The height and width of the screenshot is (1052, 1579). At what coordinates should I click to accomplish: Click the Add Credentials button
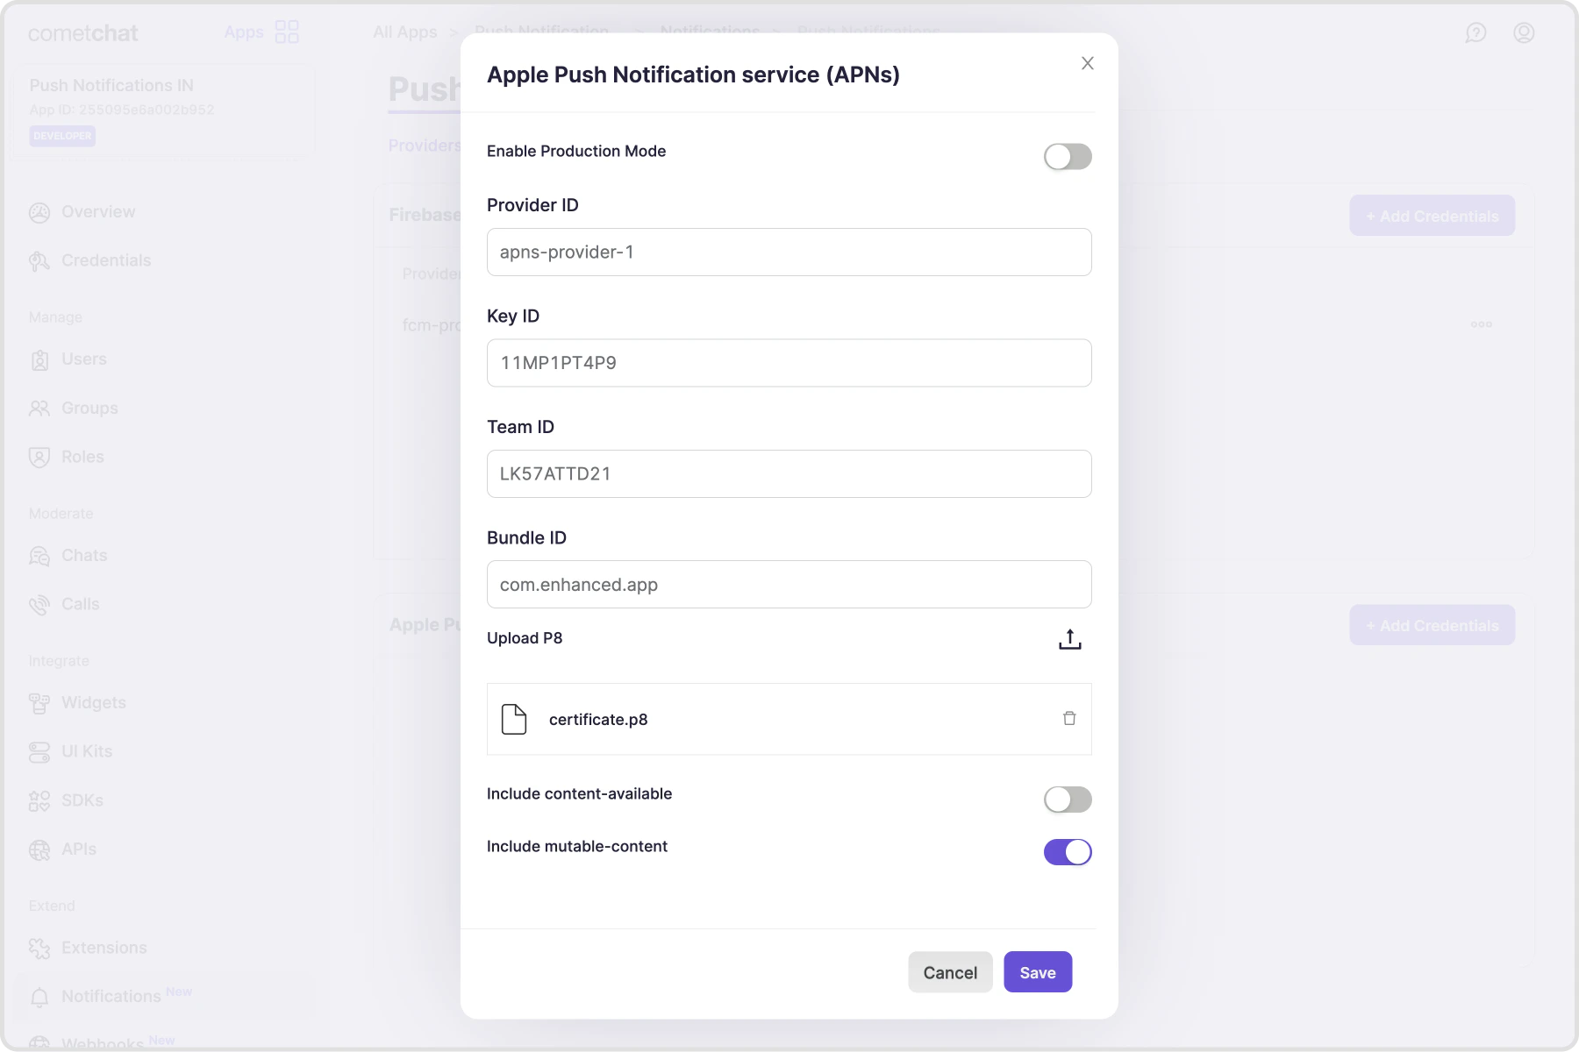click(x=1431, y=216)
